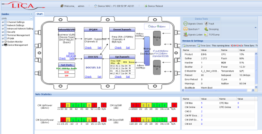262x134 pixels.
Task: Collapse the Guides sidebar panel
Action: [x=31, y=14]
